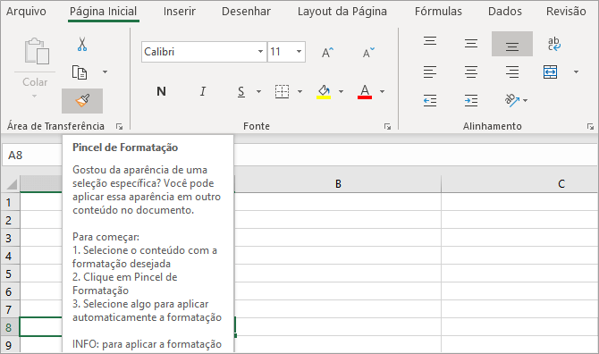Click the Wrap Text icon
Viewport: 599px width, 354px height.
(x=553, y=44)
